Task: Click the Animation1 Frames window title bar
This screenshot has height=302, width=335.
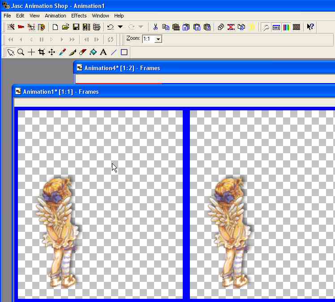Action: click(174, 92)
